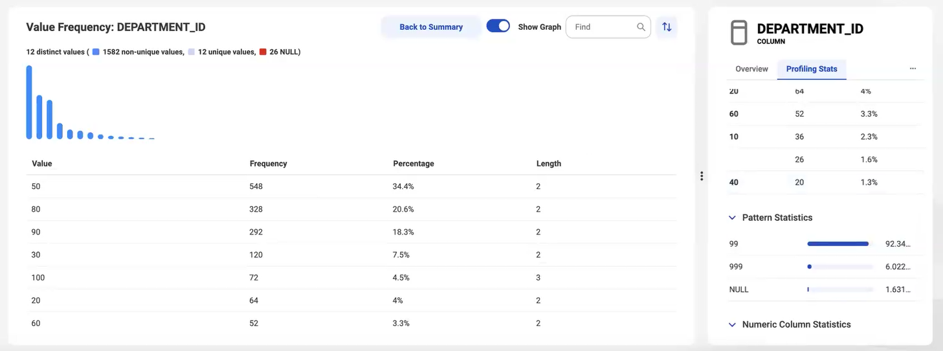Click the sort order arrows icon
Screen dimensions: 943x351
click(x=667, y=27)
